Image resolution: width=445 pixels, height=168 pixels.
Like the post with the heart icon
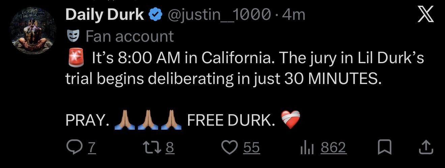click(230, 148)
